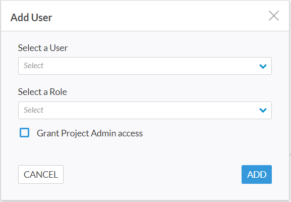
Task: Click the Select placeholder in the role field
Action: click(x=33, y=110)
